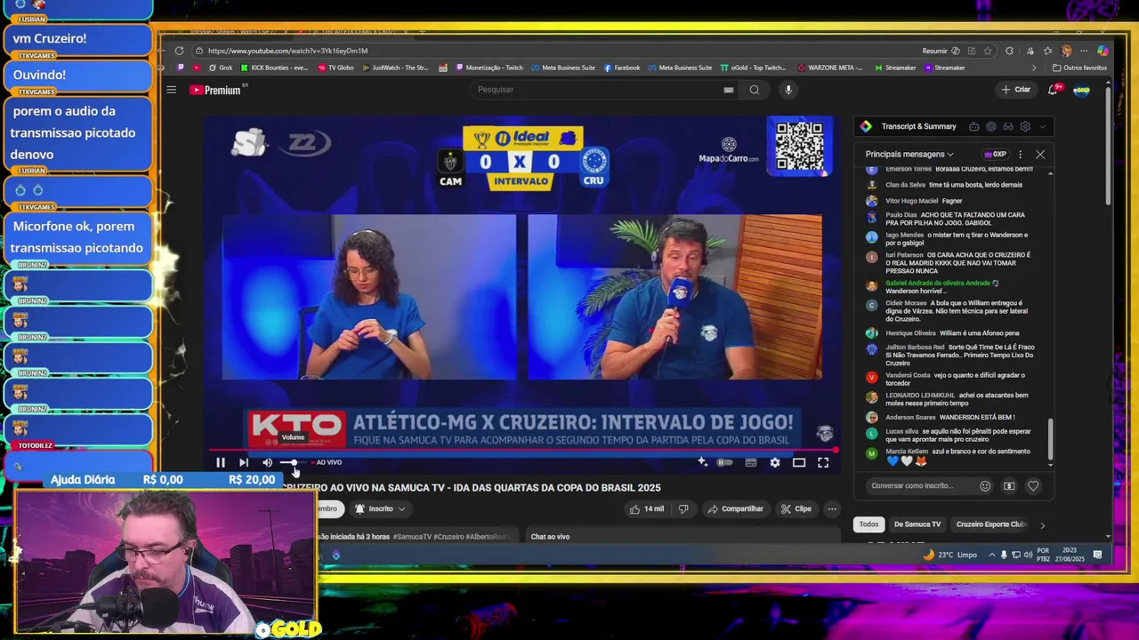Open Windows notification center icon
The height and width of the screenshot is (640, 1139).
1098,555
